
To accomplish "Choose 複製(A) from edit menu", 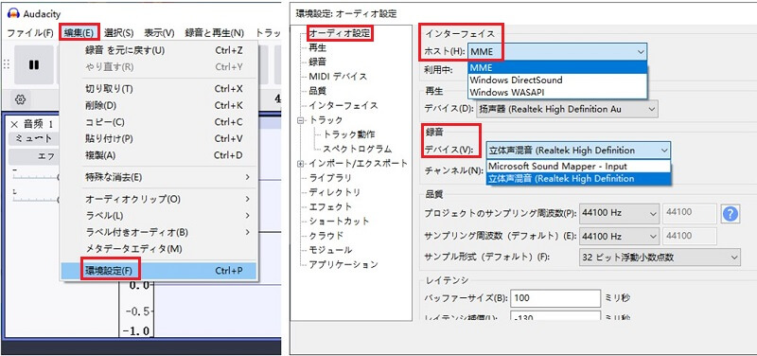I will (x=160, y=155).
